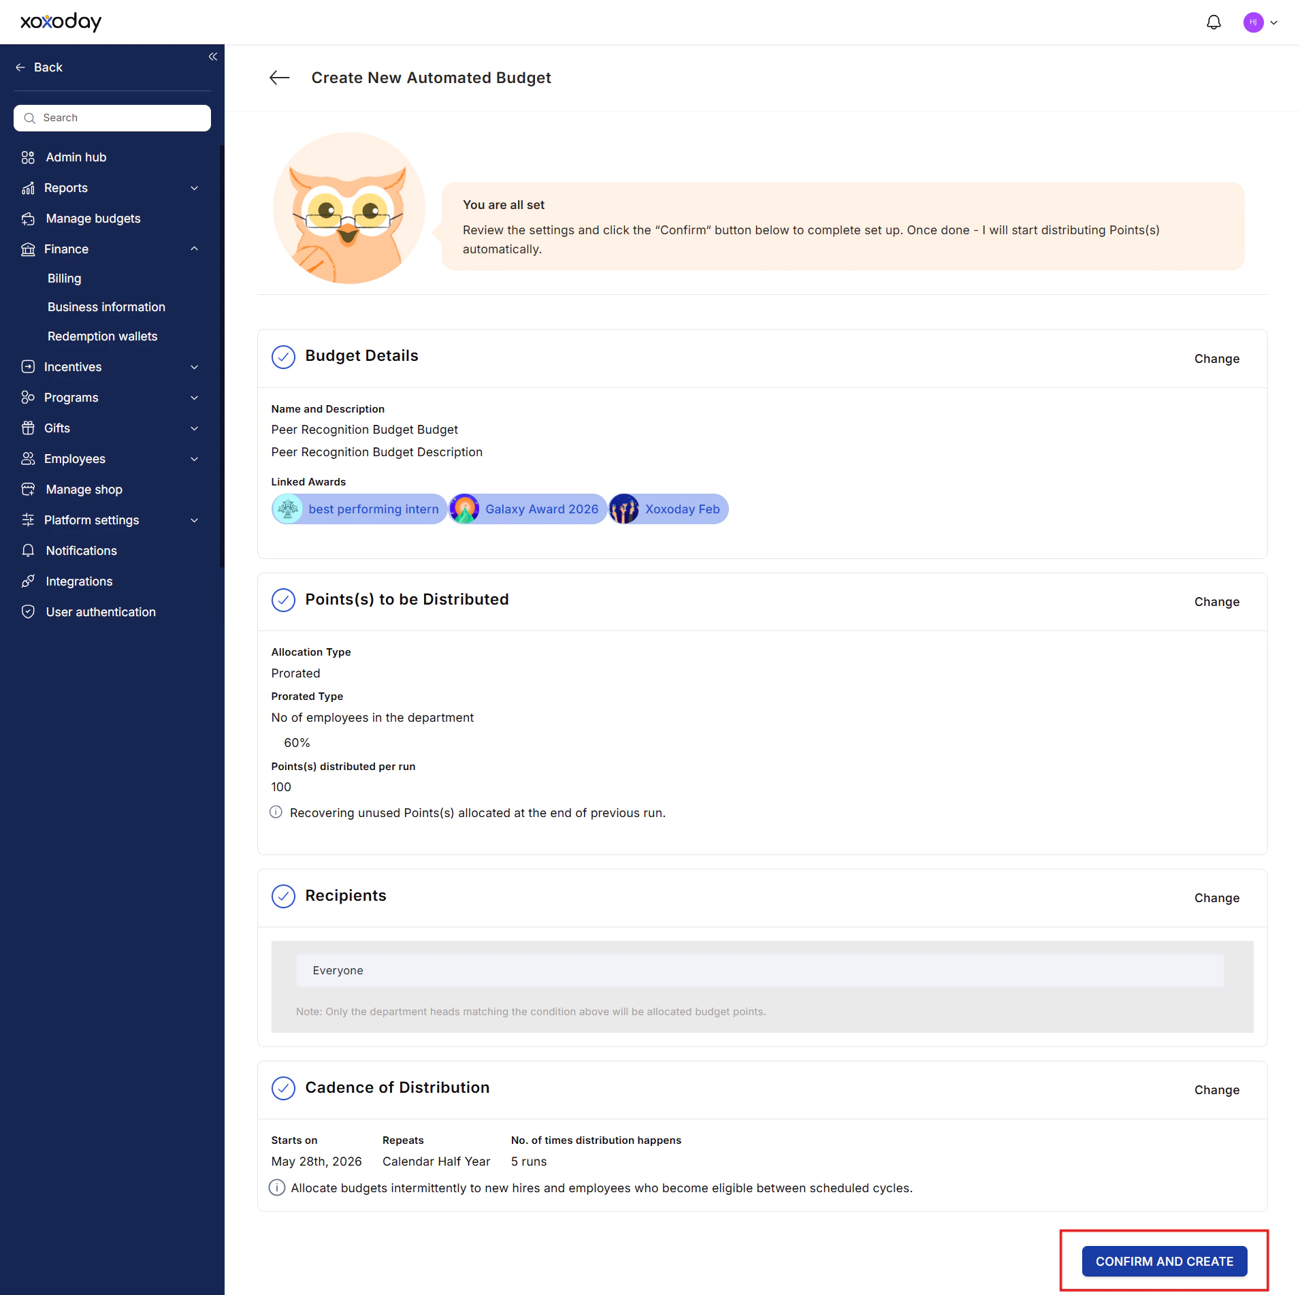Screen dimensions: 1300x1295
Task: Open the Billing submenu item
Action: 65,278
